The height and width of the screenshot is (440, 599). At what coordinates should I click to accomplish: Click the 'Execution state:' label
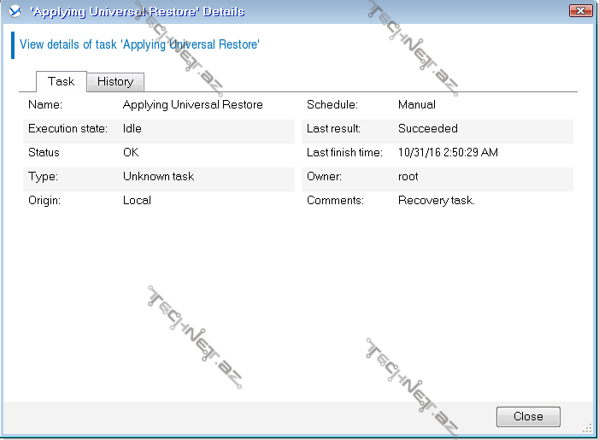click(x=68, y=129)
